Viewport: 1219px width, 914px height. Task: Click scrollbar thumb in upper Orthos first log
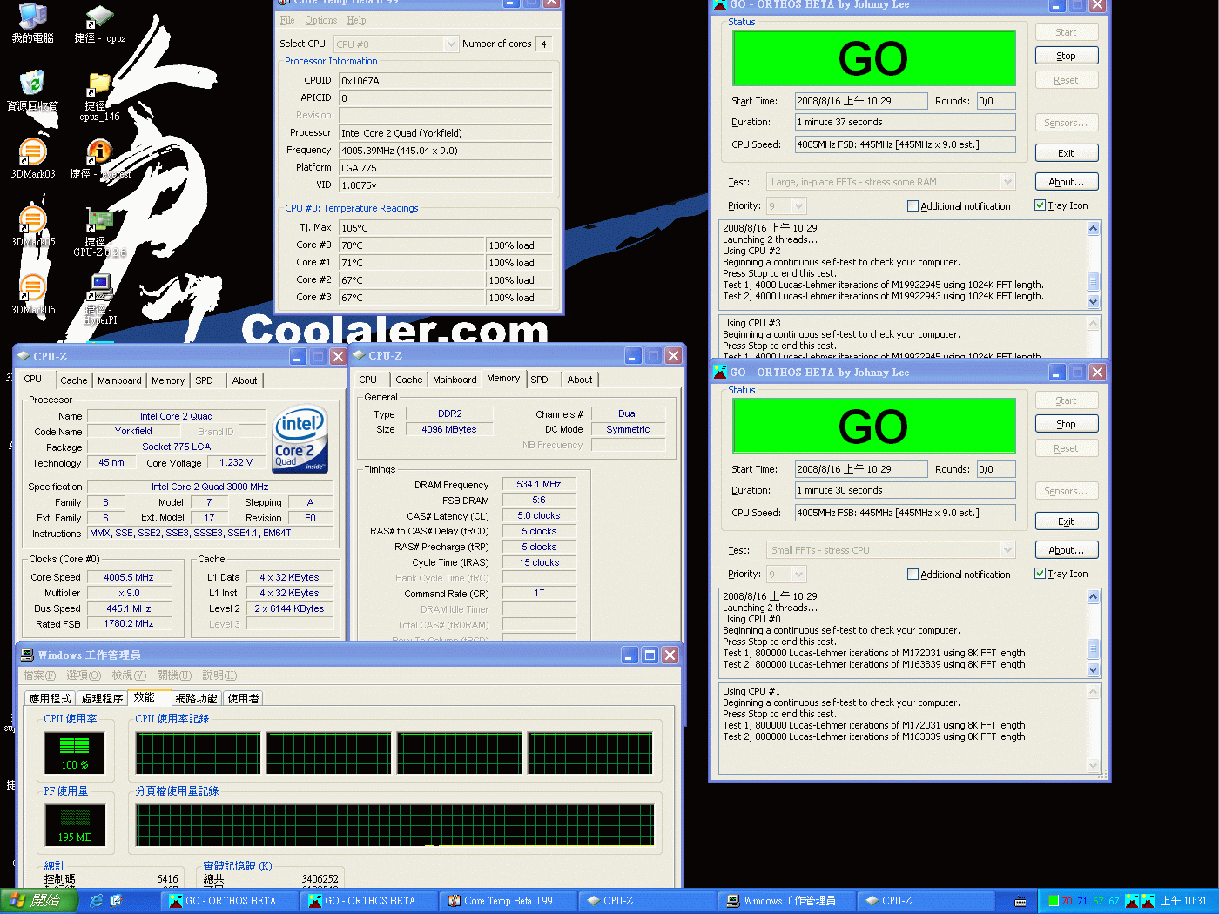(x=1094, y=282)
